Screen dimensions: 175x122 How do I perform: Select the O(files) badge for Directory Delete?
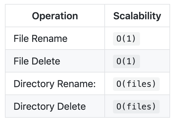pyautogui.click(x=136, y=107)
